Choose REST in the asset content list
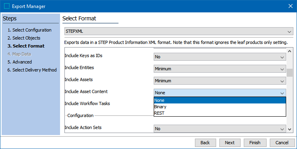 (x=220, y=113)
